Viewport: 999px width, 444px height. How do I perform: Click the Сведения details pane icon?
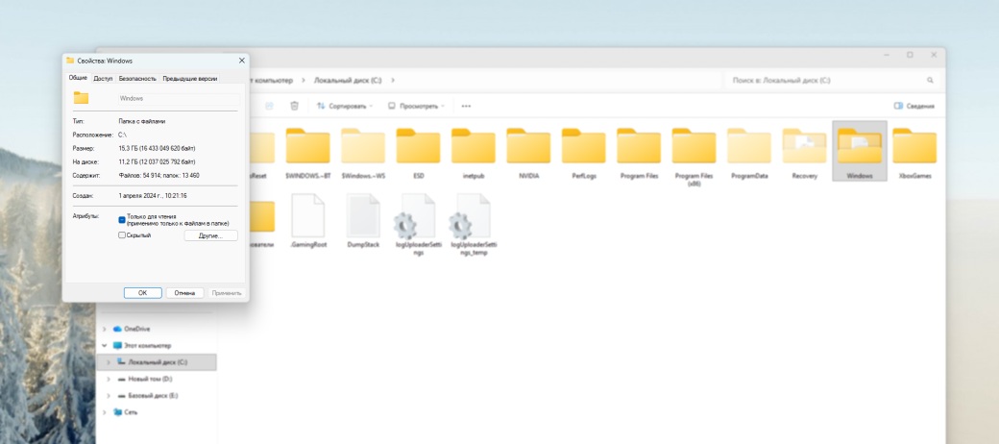(899, 106)
